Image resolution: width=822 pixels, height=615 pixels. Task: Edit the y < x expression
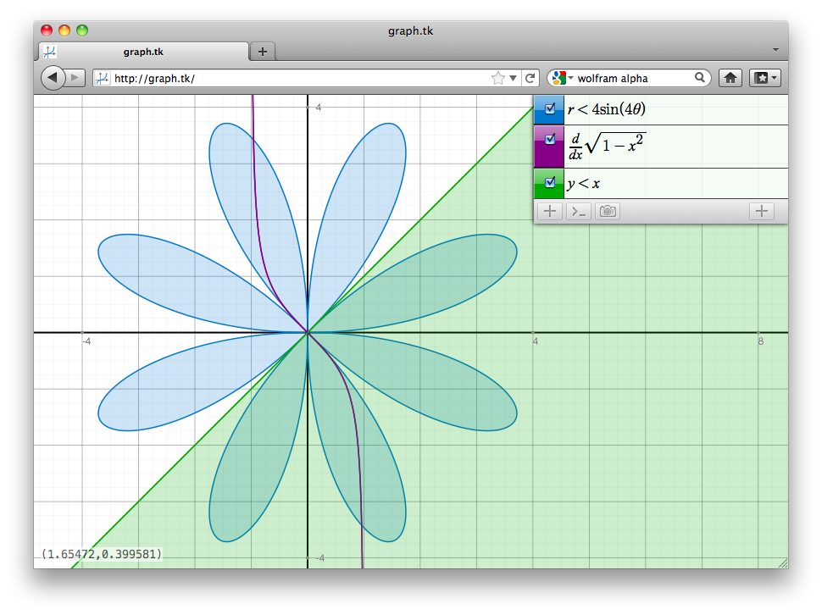coord(675,183)
